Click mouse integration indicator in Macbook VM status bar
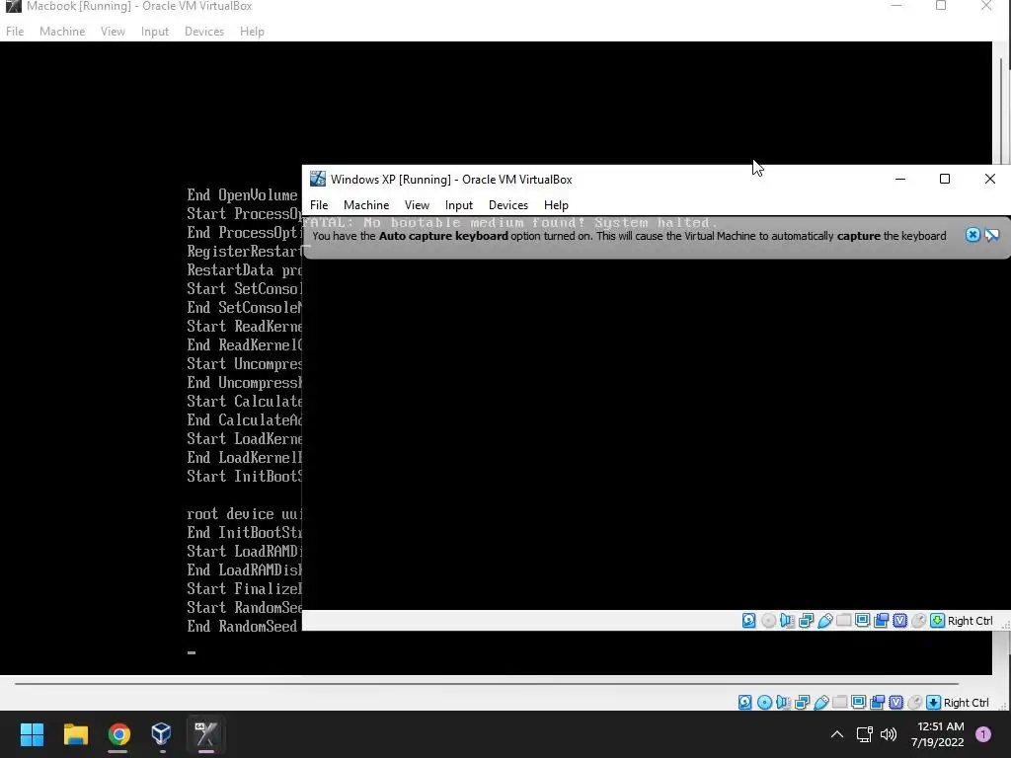Viewport: 1011px width, 758px height. [x=915, y=703]
